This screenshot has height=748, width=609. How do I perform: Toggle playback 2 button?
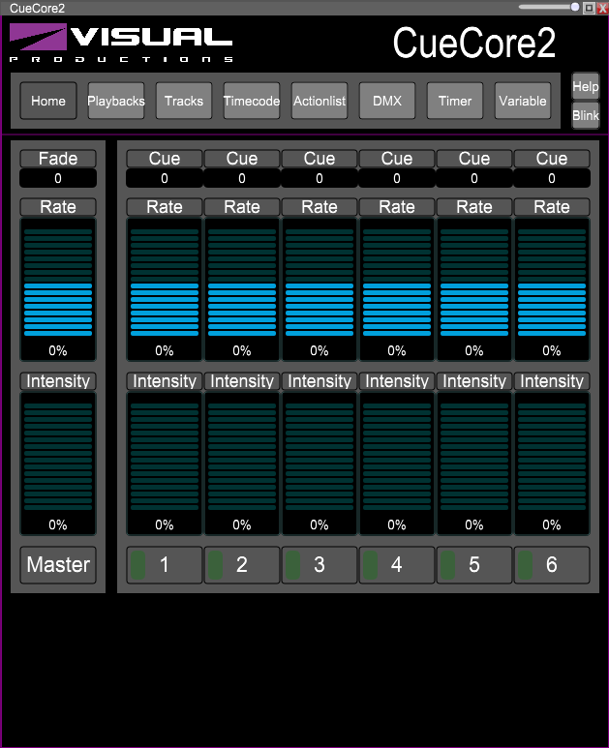pos(241,565)
